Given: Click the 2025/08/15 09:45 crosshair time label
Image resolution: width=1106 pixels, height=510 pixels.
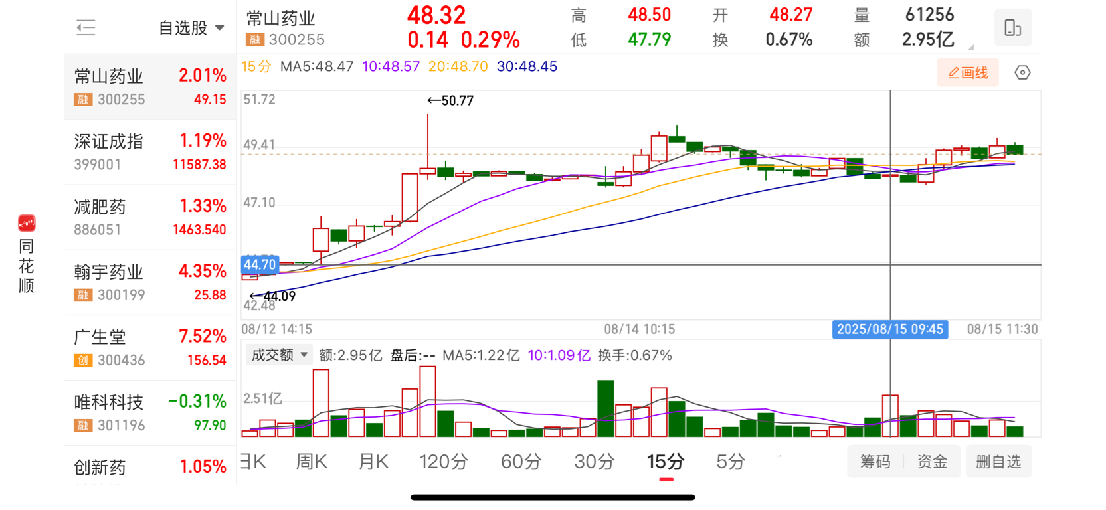Looking at the screenshot, I should coord(890,329).
